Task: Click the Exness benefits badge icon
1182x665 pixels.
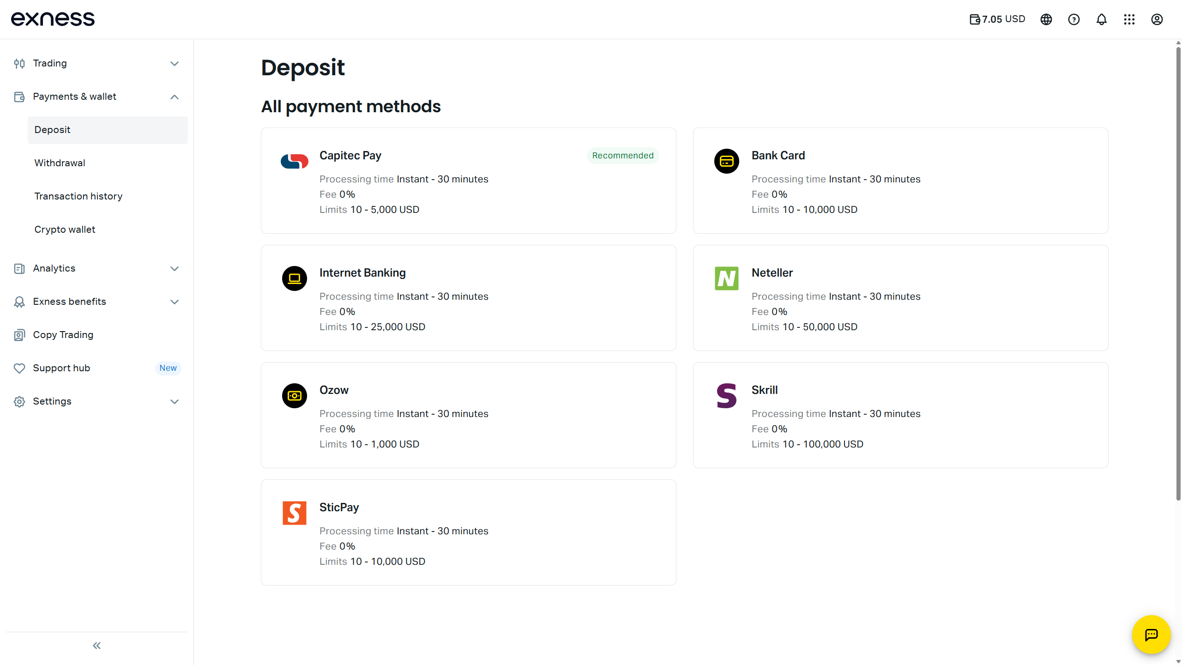Action: pyautogui.click(x=19, y=302)
